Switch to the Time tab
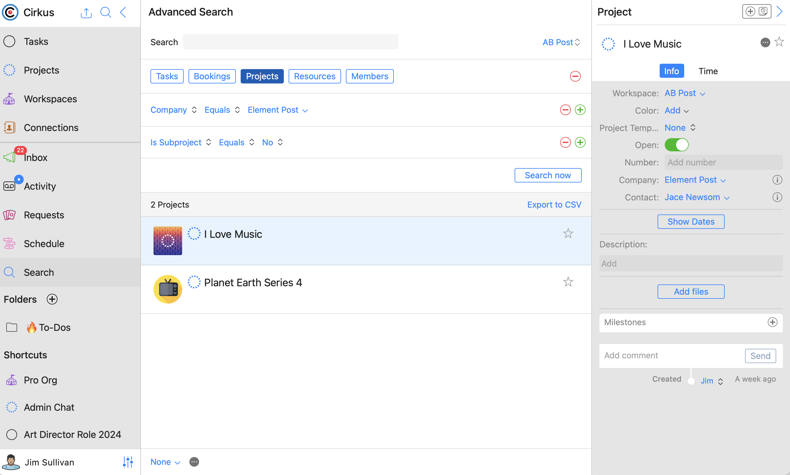The width and height of the screenshot is (790, 475). click(708, 71)
